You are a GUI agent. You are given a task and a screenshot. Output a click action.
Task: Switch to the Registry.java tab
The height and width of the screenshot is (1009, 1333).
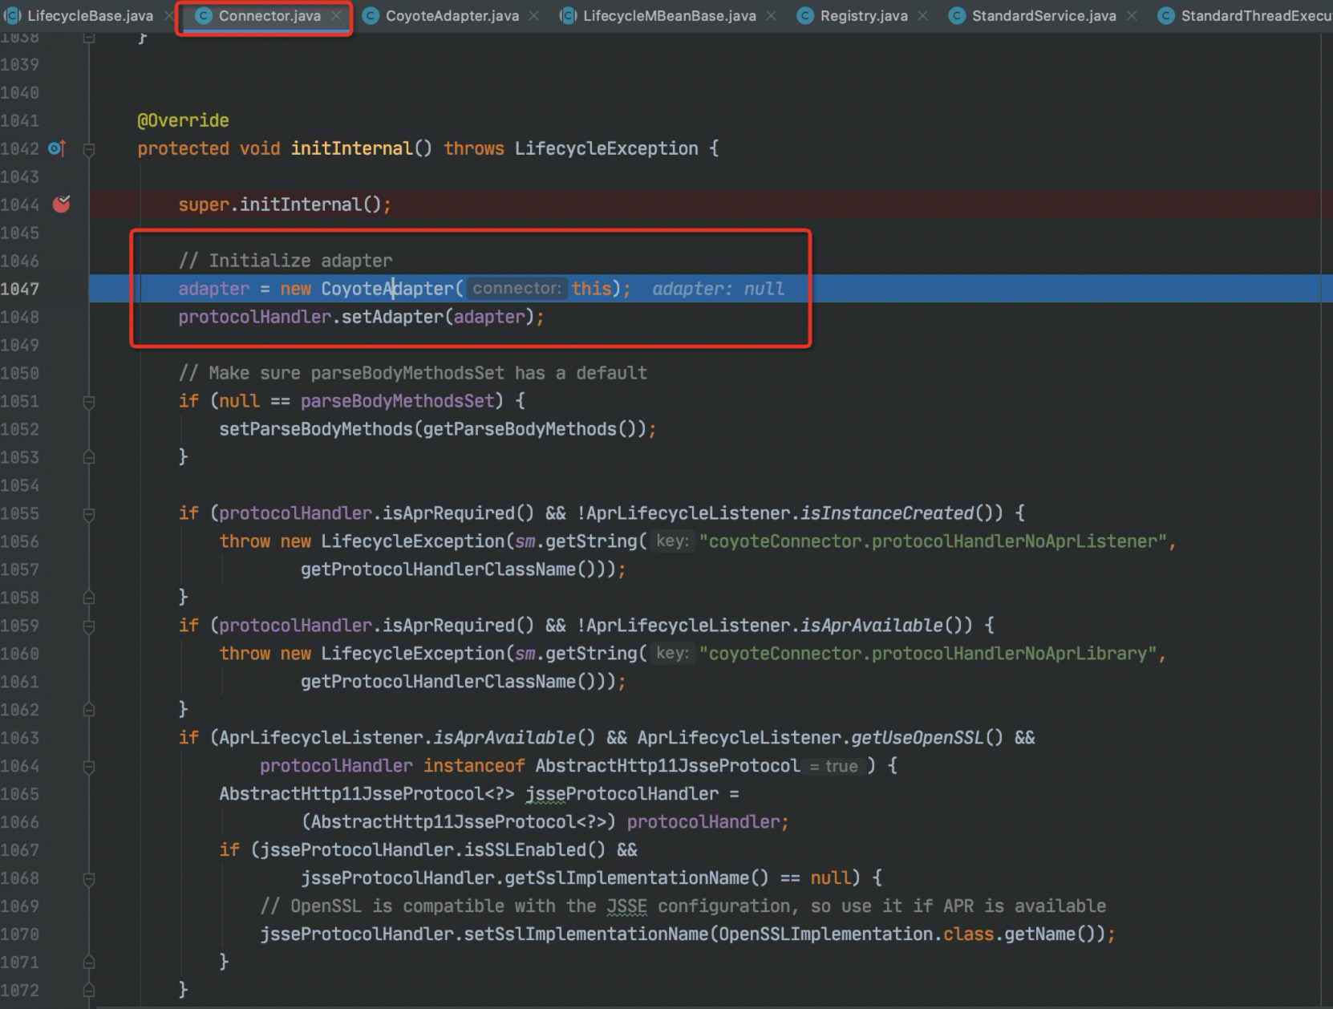pos(864,15)
